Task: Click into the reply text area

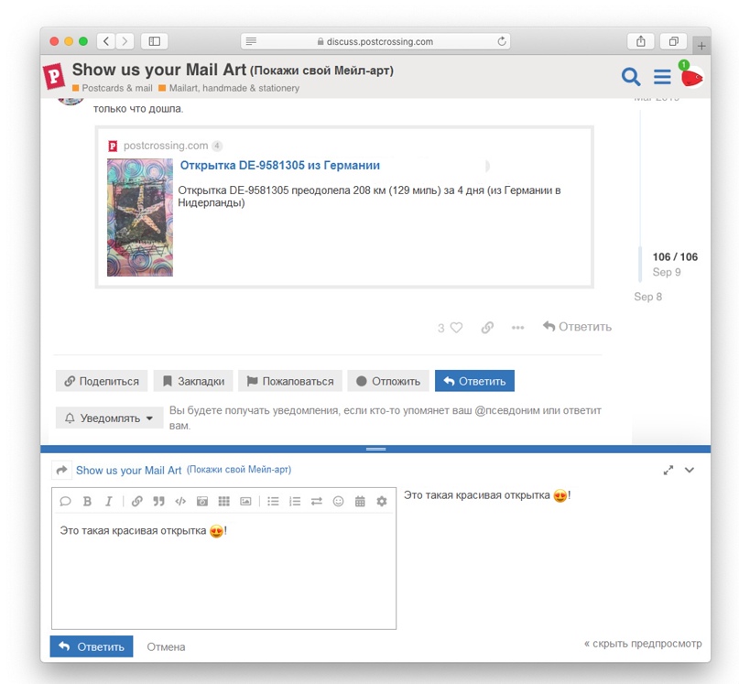Action: pyautogui.click(x=223, y=571)
